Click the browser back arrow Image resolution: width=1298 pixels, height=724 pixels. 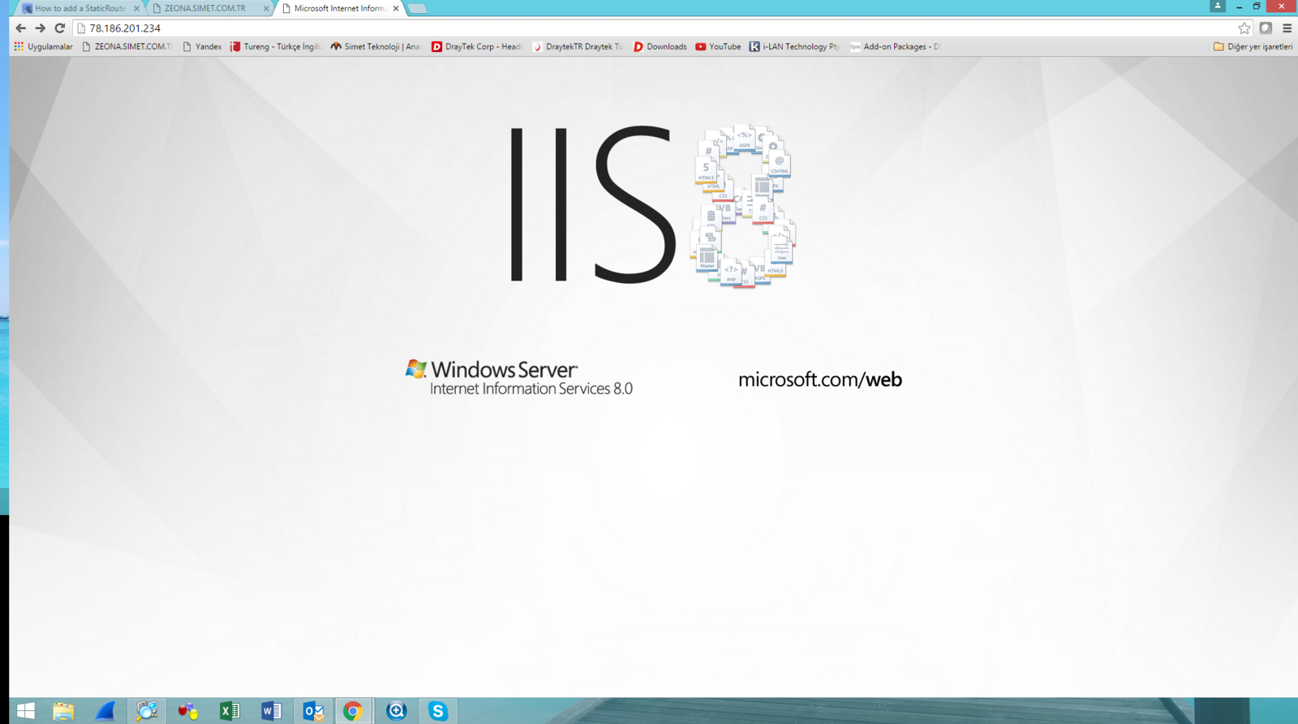[21, 28]
